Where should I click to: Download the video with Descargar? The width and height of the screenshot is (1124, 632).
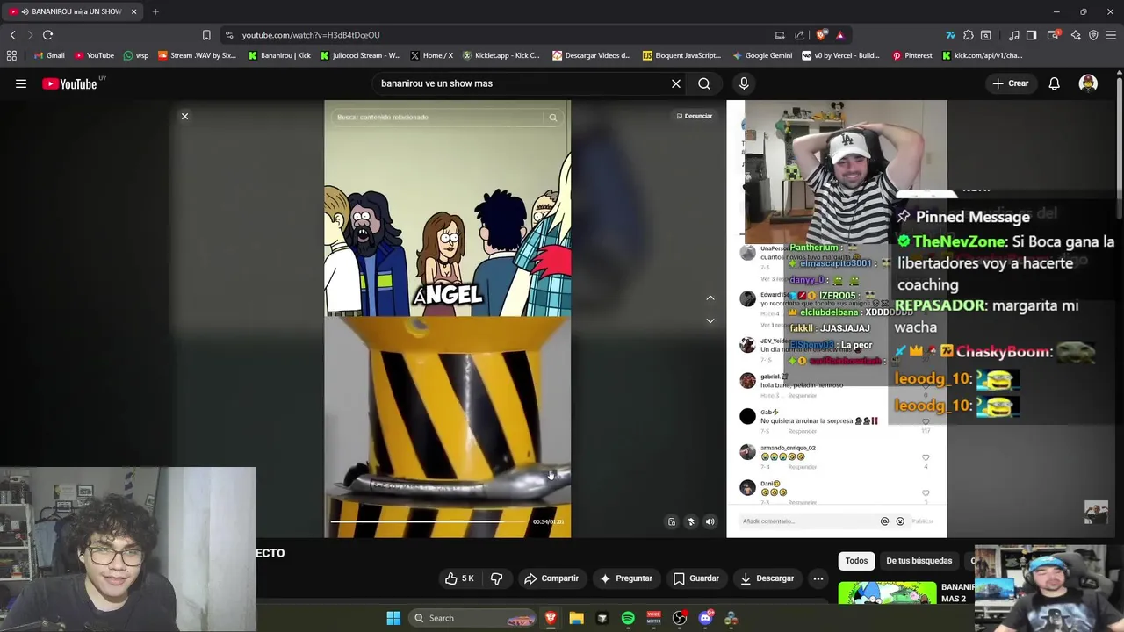pos(767,578)
